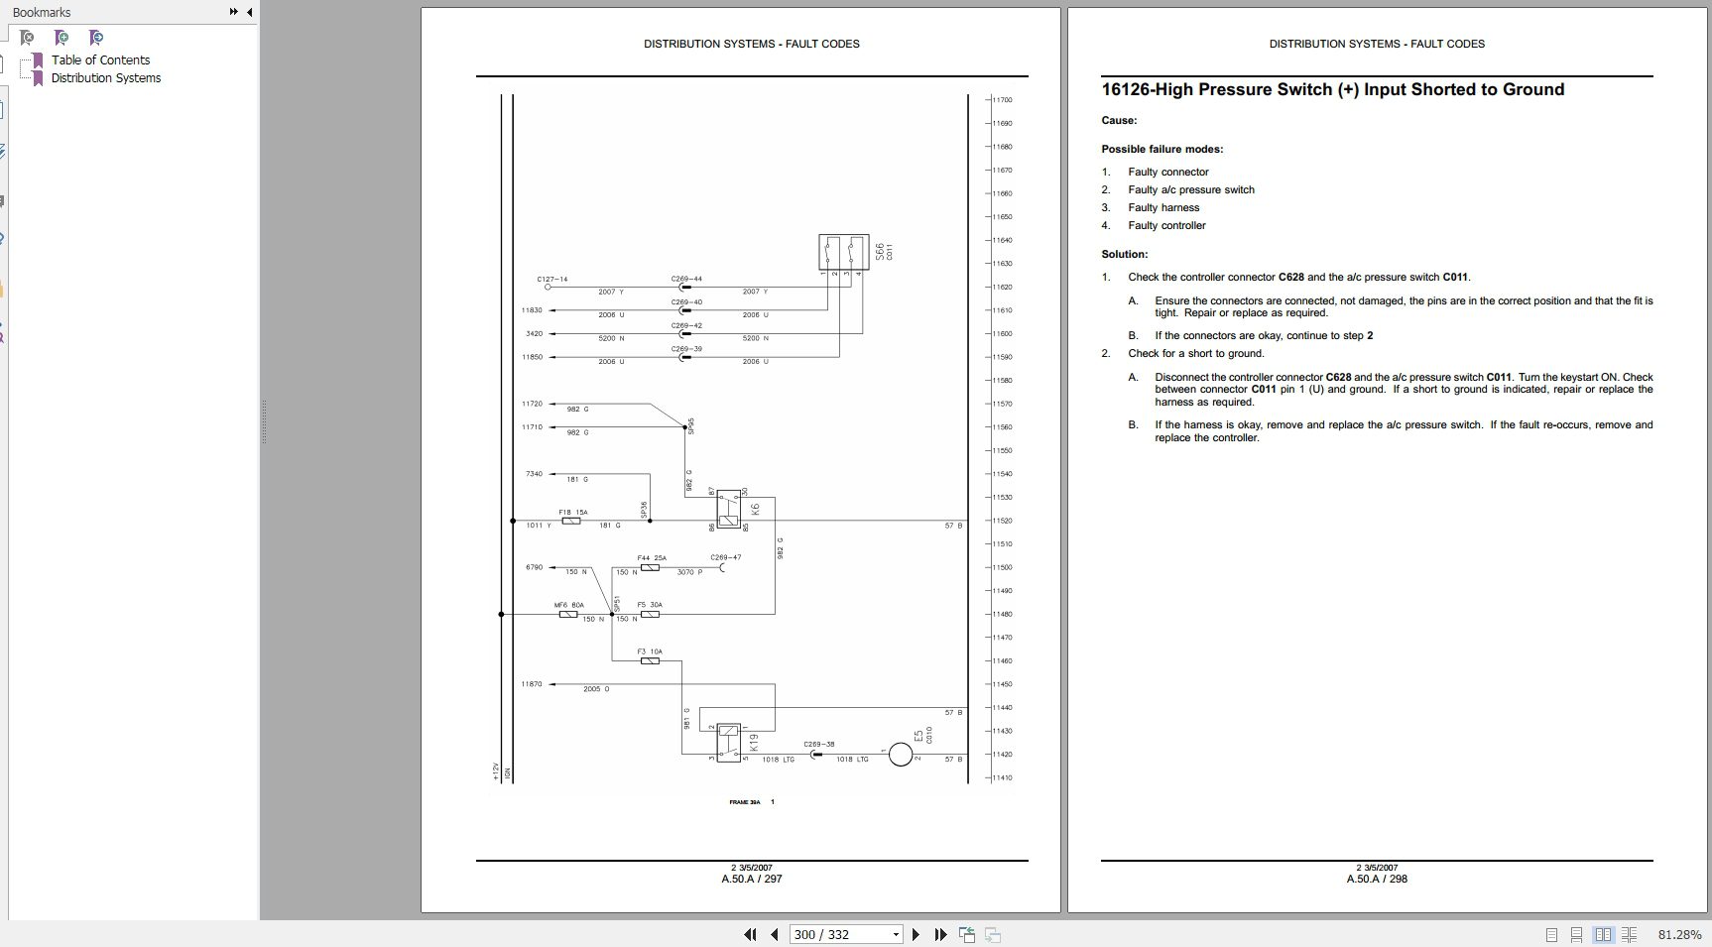The width and height of the screenshot is (1712, 947).
Task: Collapse the Bookmarks panel with the left arrow
Action: 250,12
